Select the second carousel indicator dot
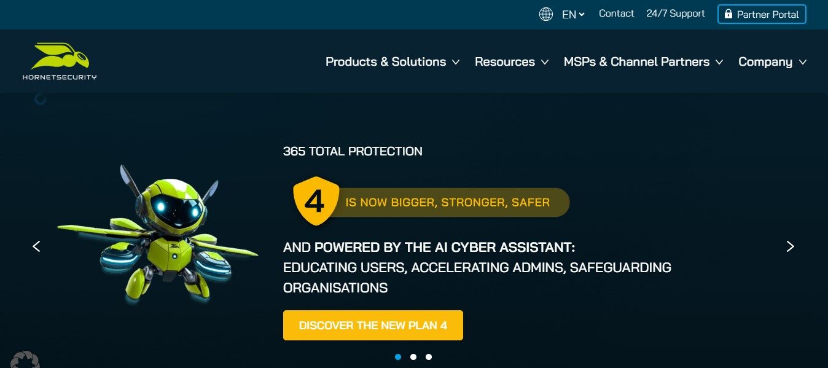The image size is (828, 368). pyautogui.click(x=413, y=356)
